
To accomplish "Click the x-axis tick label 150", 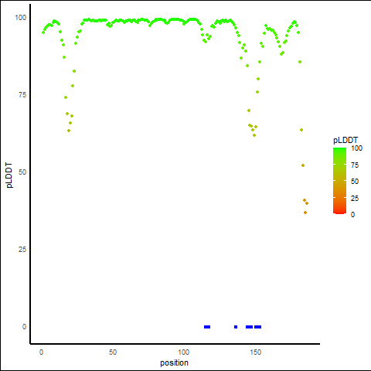I will coord(255,352).
